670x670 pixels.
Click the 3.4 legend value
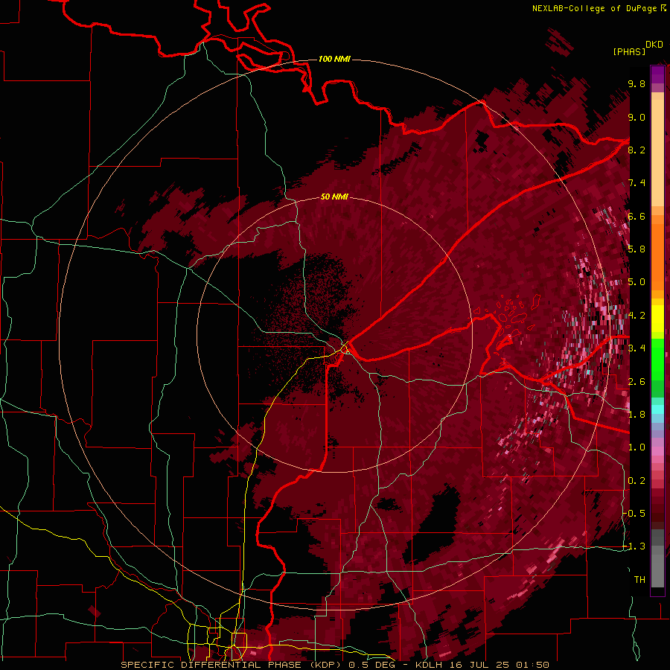pos(636,348)
